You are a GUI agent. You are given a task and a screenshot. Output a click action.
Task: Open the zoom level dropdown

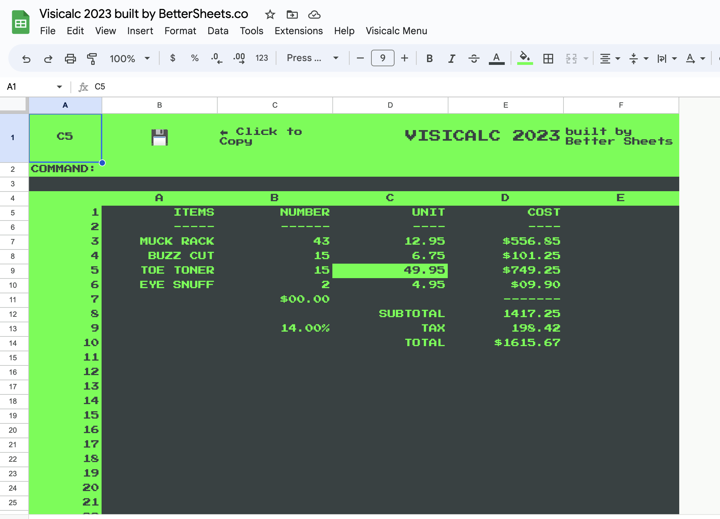[x=130, y=58]
